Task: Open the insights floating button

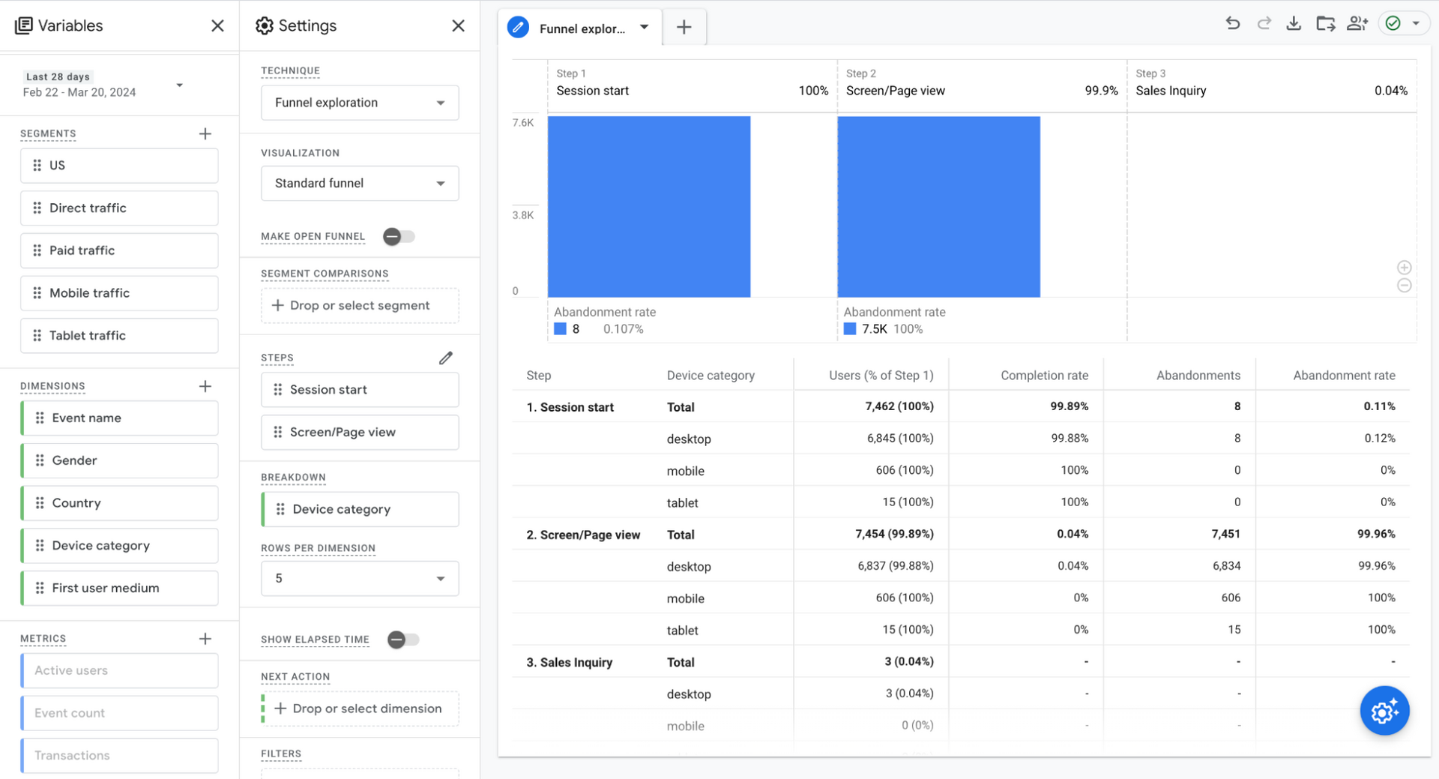Action: [1384, 710]
